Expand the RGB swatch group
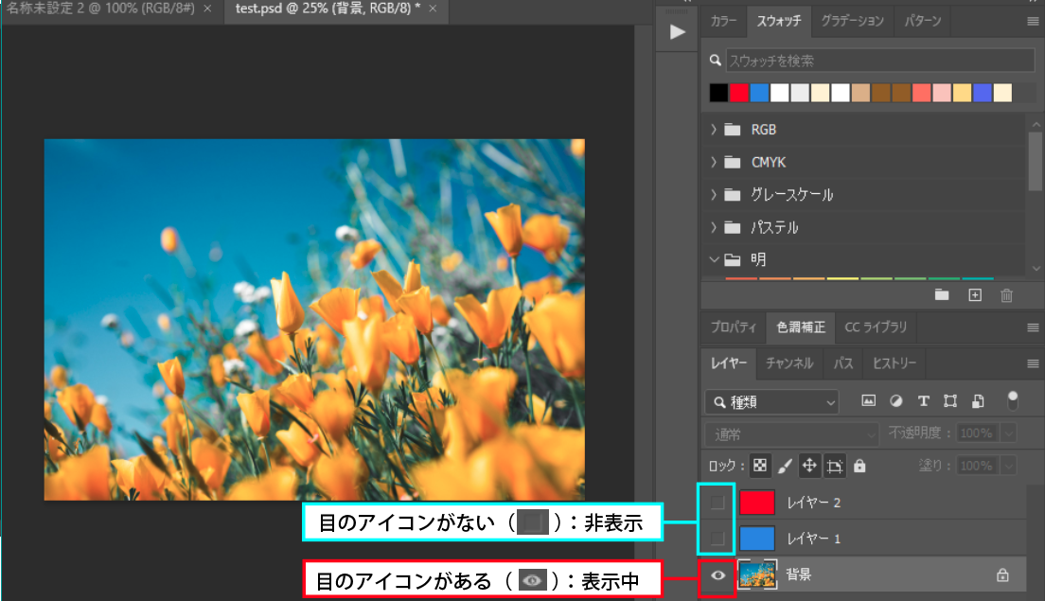 point(714,130)
